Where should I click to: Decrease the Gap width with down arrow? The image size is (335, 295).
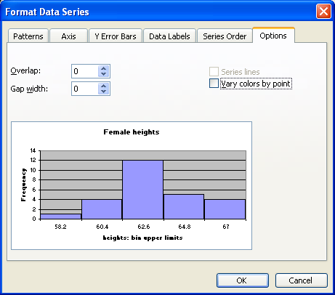click(x=104, y=92)
